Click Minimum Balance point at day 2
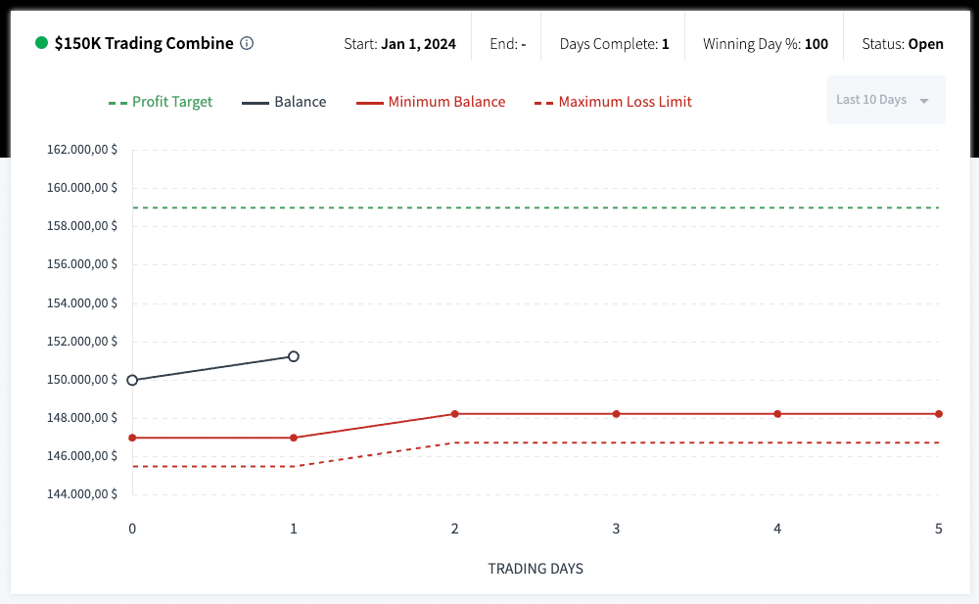The height and width of the screenshot is (604, 979). [455, 414]
